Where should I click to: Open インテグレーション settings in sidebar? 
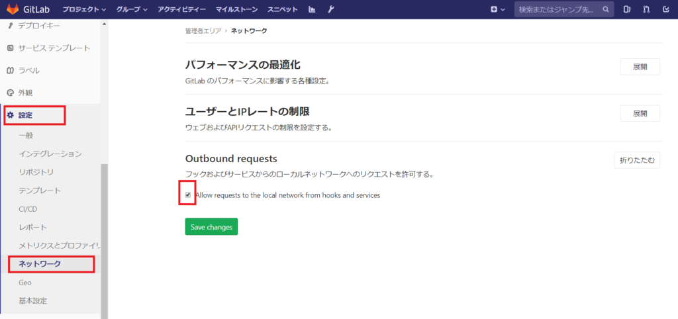pos(50,154)
